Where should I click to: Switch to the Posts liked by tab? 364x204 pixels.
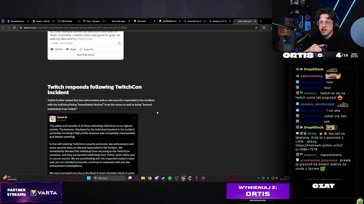[195, 21]
